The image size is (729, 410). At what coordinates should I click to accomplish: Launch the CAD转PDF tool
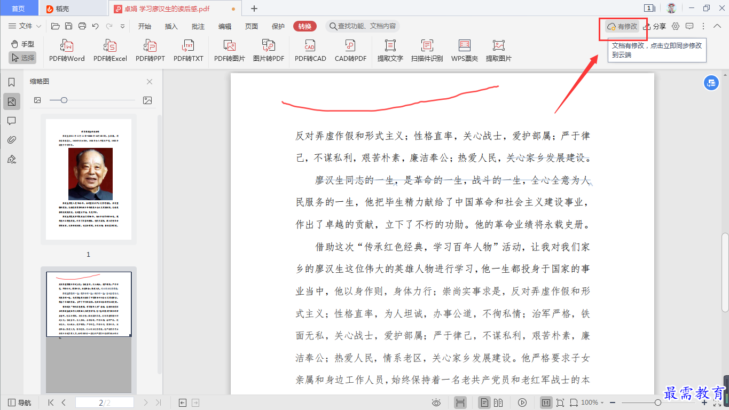[x=350, y=51]
